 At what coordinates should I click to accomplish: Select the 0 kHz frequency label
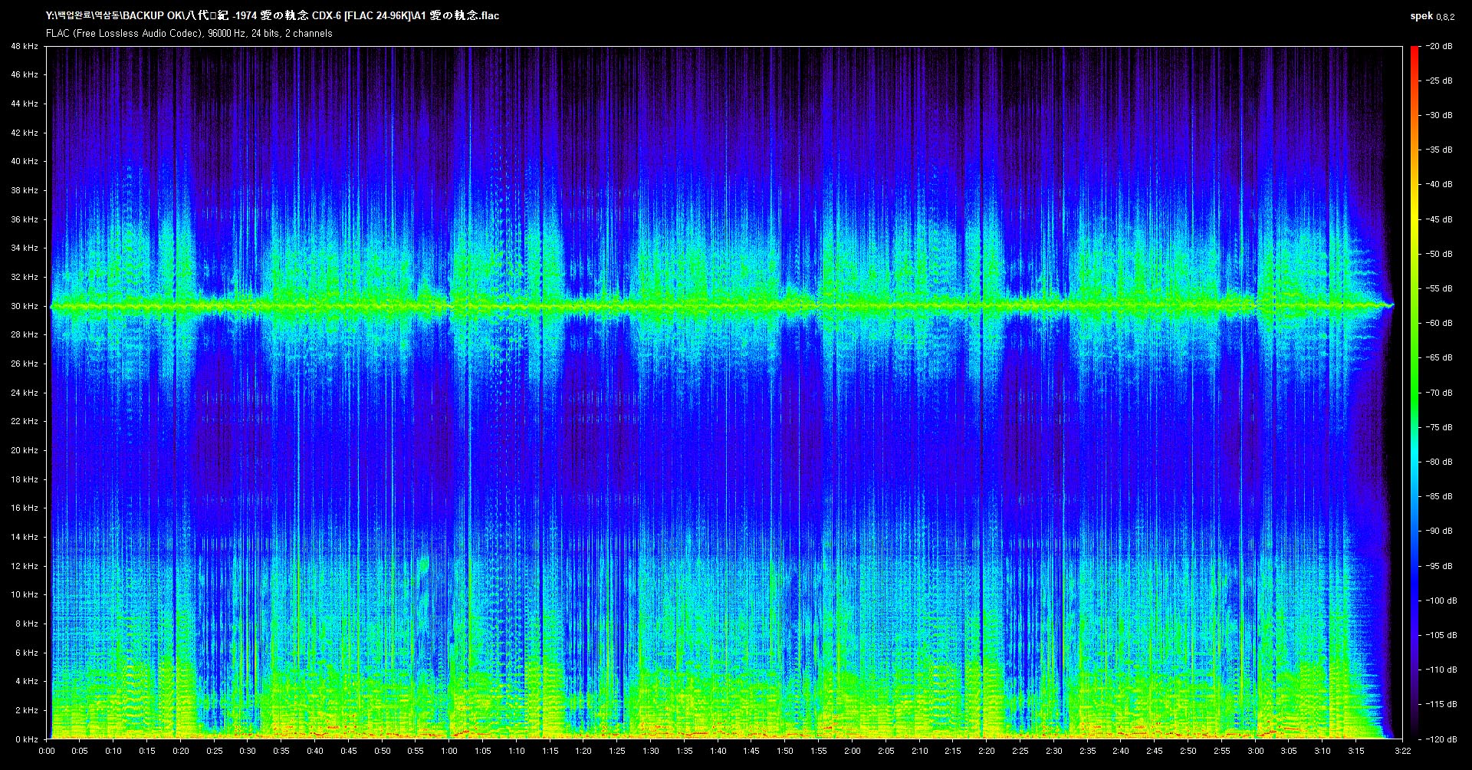click(26, 739)
